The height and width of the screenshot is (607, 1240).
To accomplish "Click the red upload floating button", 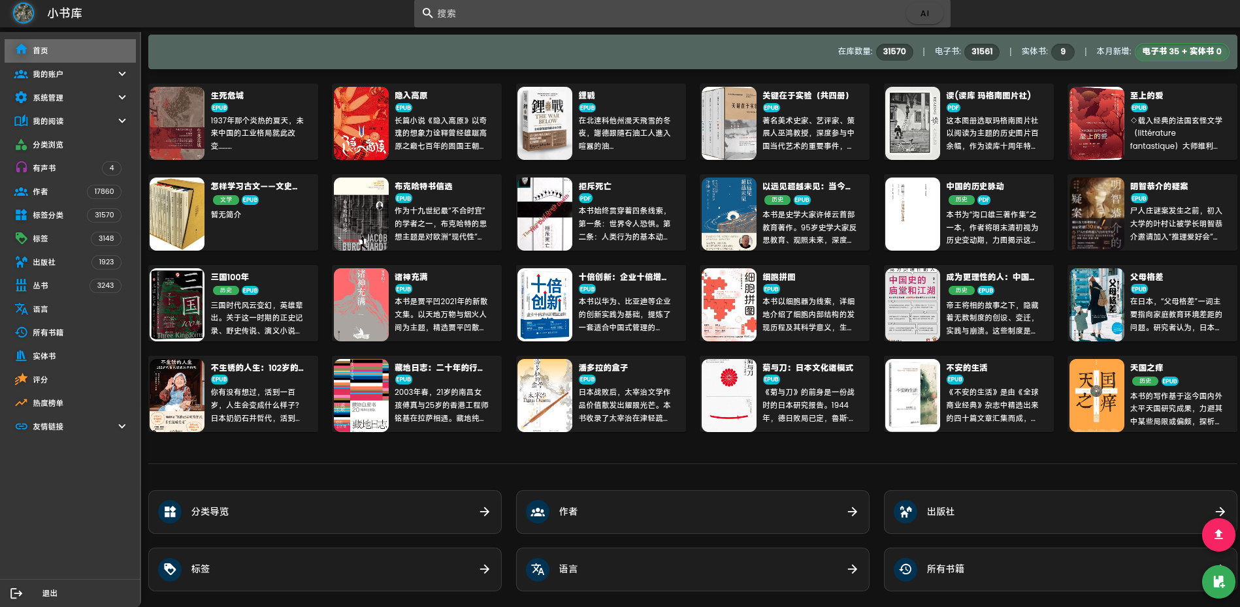I will 1218,535.
